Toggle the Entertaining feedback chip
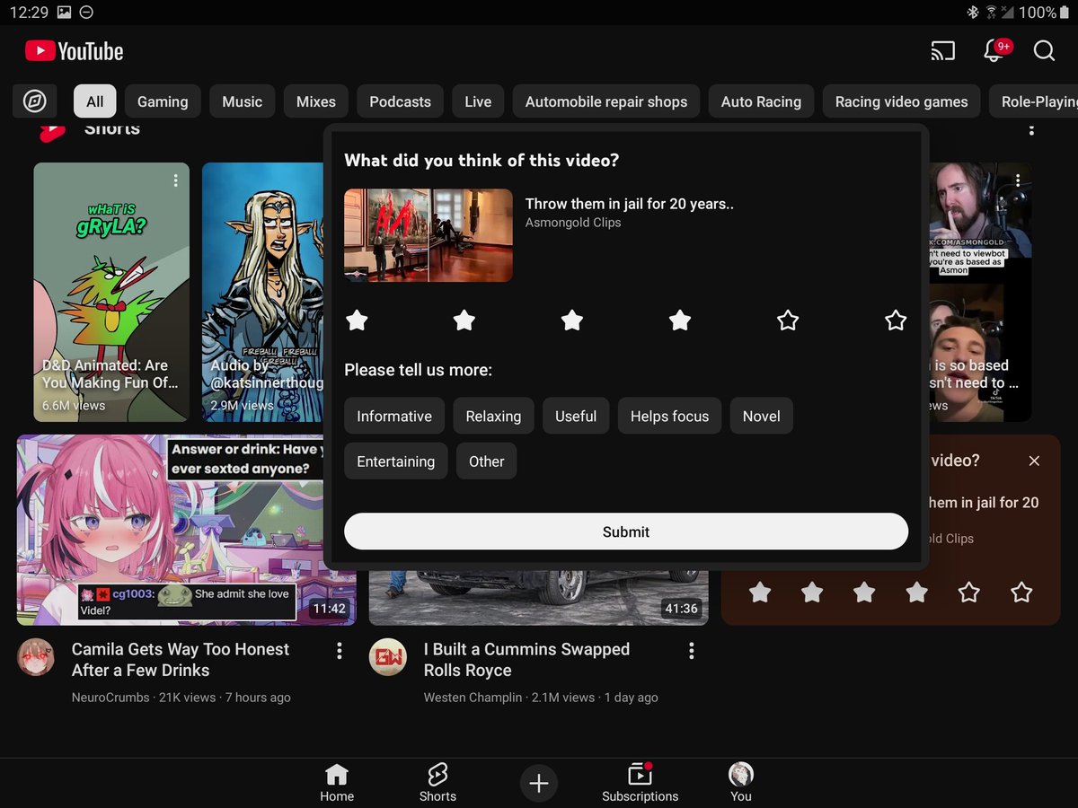The width and height of the screenshot is (1078, 808). tap(396, 461)
